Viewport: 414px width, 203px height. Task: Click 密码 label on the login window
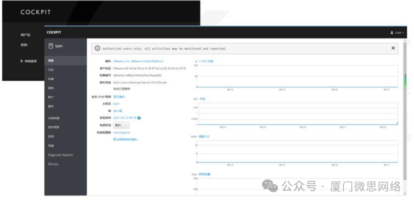24,45
